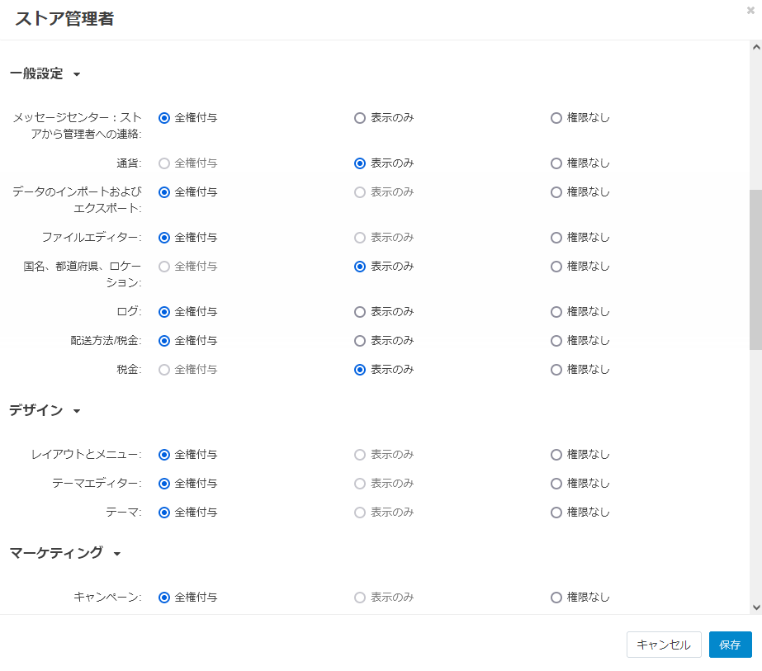Click the scrollbar down arrow
Viewport: 762px width, 671px height.
tap(755, 607)
